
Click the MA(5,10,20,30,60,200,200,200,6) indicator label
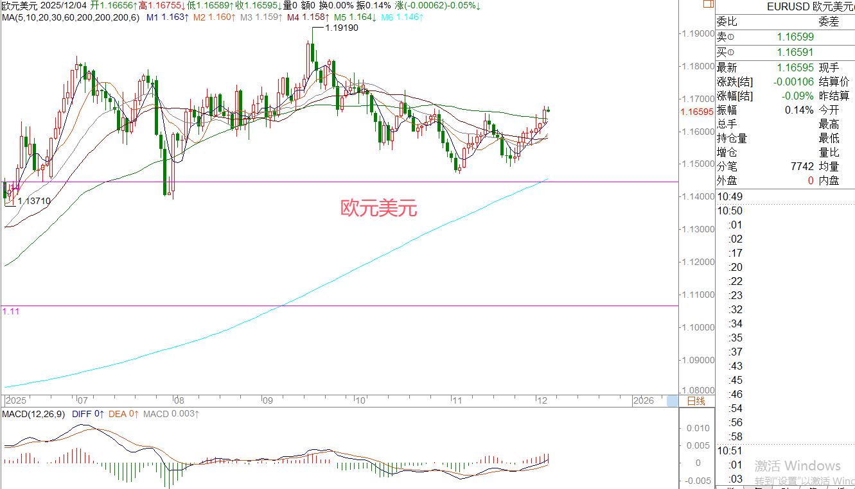coord(70,16)
